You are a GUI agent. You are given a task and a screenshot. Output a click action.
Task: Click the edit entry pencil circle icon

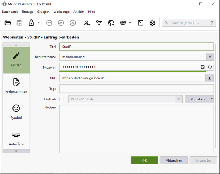(61, 23)
